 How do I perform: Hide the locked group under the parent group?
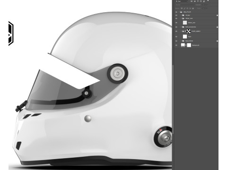[x=176, y=15]
